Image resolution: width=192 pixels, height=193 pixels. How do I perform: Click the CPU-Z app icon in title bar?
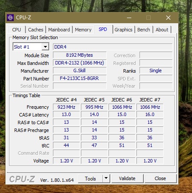coord(10,18)
